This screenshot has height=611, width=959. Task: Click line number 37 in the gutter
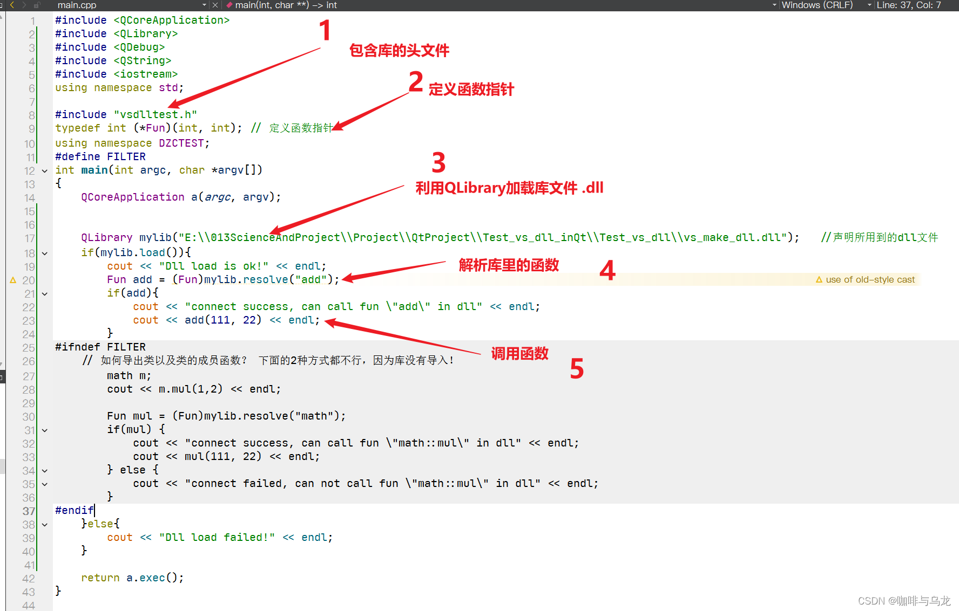[x=29, y=511]
